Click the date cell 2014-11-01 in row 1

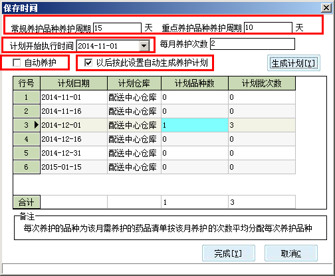(74, 97)
